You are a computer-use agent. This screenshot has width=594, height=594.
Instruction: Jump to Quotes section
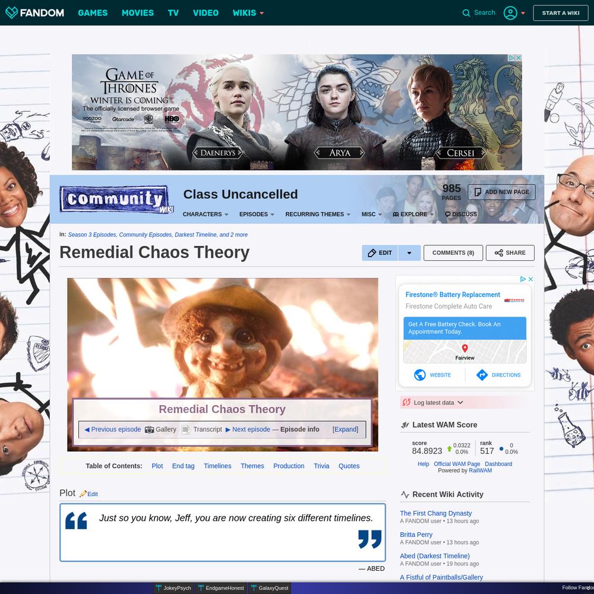pyautogui.click(x=349, y=466)
